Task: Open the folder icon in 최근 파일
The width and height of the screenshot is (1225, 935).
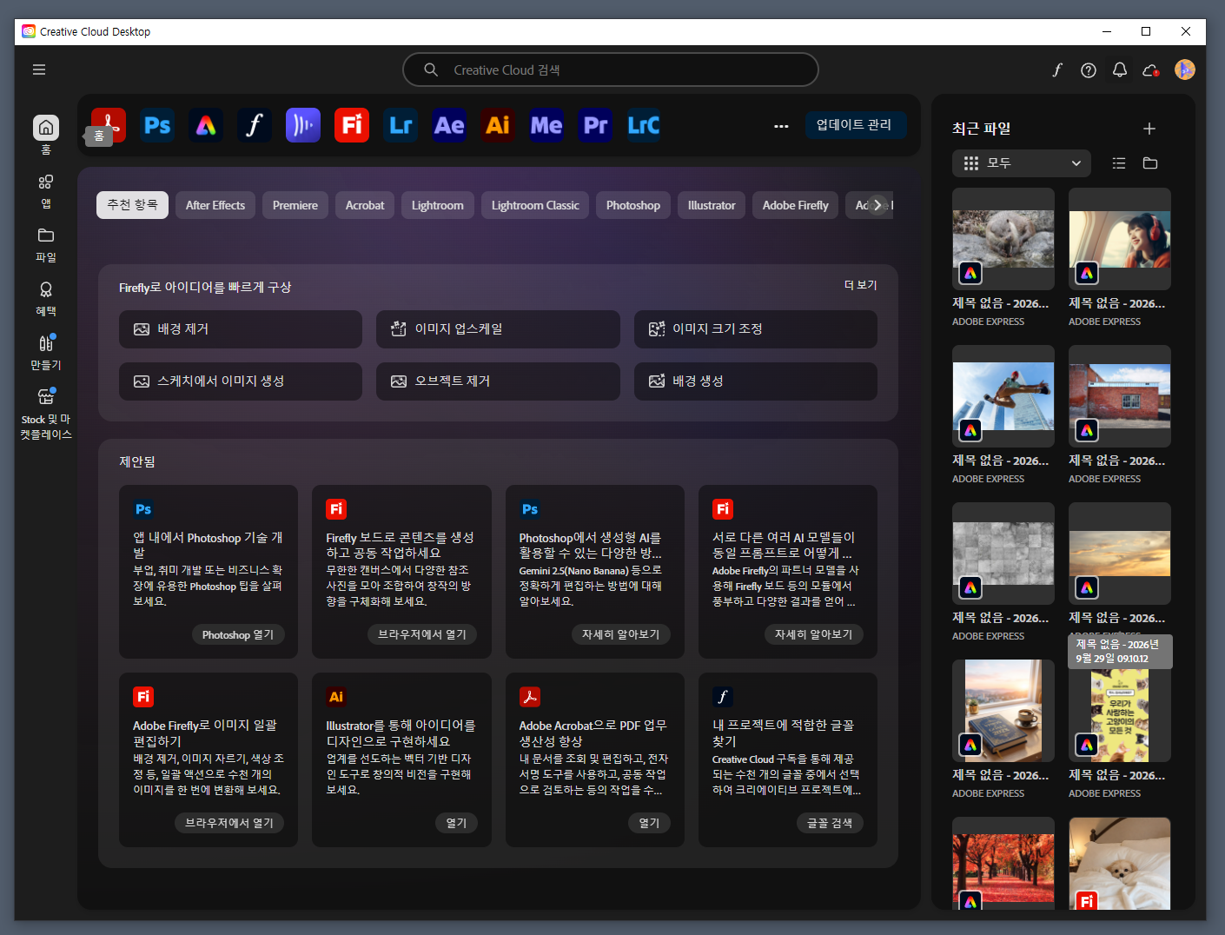Action: (1150, 163)
